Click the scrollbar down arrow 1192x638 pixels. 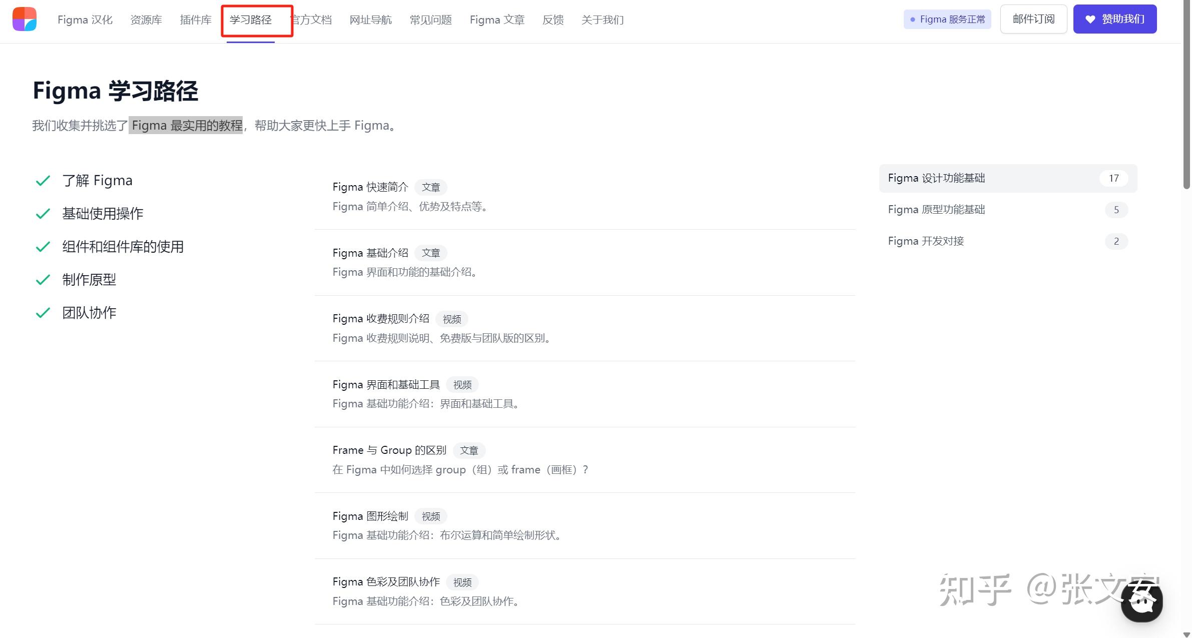pyautogui.click(x=1186, y=634)
